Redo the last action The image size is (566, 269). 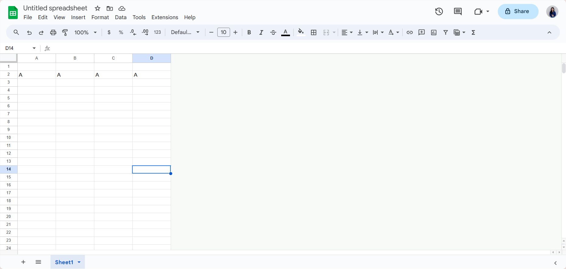tap(41, 32)
